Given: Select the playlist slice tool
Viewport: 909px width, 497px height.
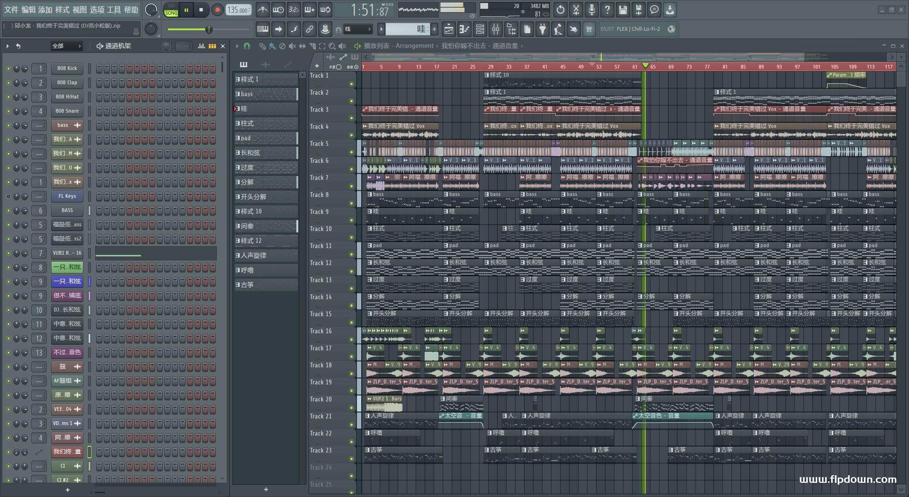Looking at the screenshot, I should click(312, 46).
